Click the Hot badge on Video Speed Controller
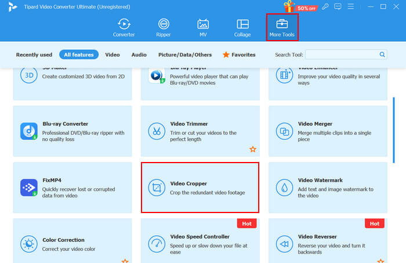 [246, 224]
